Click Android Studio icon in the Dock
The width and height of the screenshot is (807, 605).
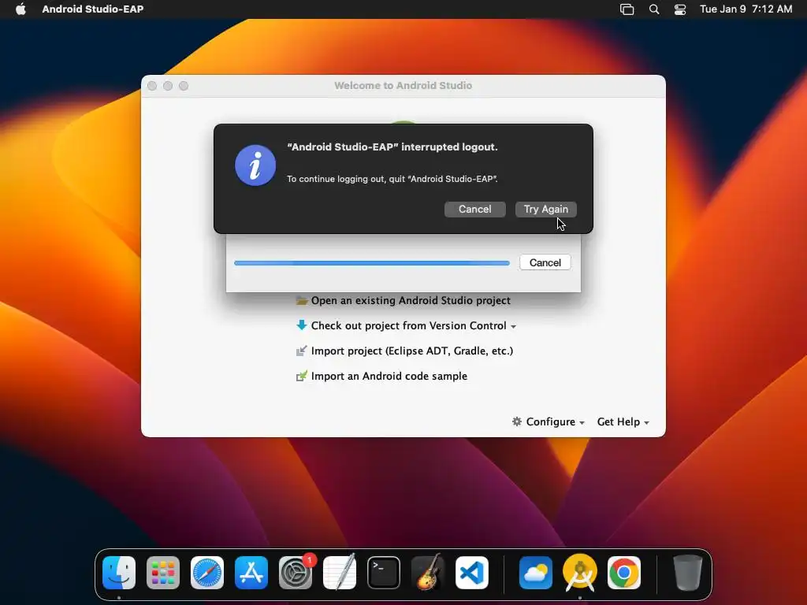point(580,573)
